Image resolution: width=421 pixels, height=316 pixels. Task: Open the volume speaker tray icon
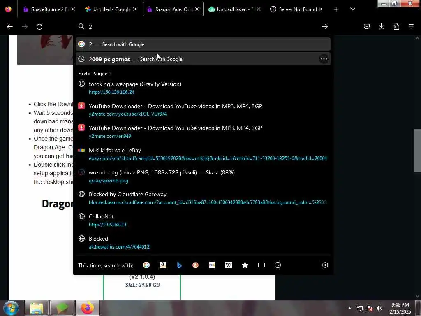point(379,308)
